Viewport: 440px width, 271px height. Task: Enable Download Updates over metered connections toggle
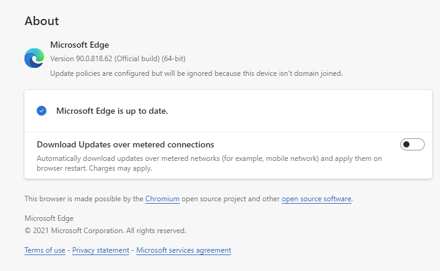click(412, 145)
